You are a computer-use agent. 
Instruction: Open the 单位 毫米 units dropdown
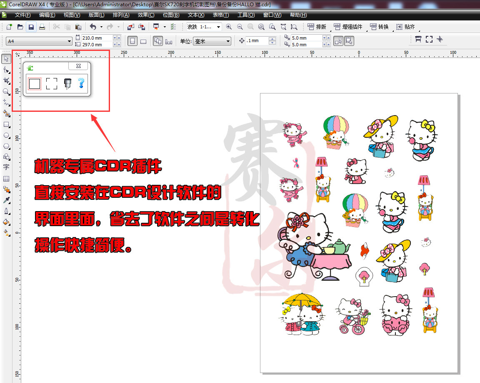(x=212, y=41)
